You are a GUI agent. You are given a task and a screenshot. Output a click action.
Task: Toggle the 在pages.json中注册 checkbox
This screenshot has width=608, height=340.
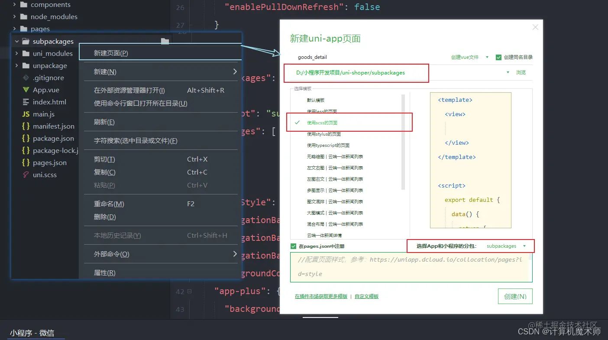click(x=294, y=246)
